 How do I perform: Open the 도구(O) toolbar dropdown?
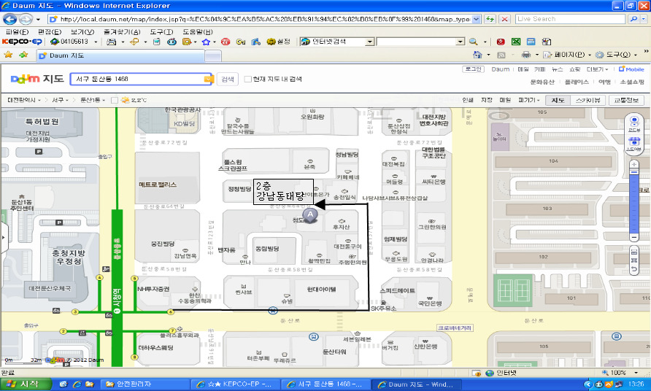616,55
